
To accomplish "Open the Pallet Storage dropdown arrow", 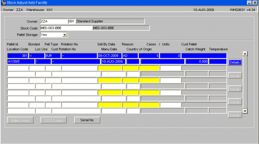I will pos(65,35).
